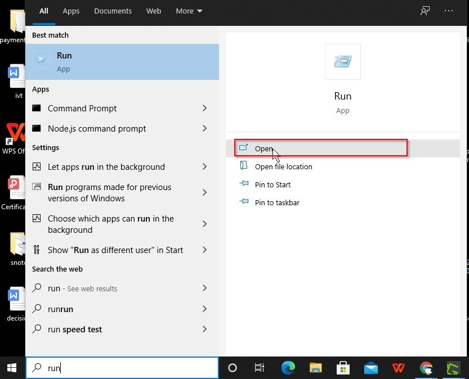Image resolution: width=469 pixels, height=379 pixels.
Task: Open the More filters dropdown
Action: (x=189, y=11)
